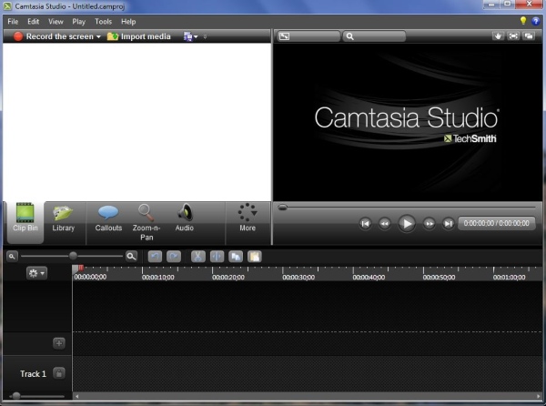546x406 pixels.
Task: Open the Edit menu
Action: pyautogui.click(x=33, y=22)
